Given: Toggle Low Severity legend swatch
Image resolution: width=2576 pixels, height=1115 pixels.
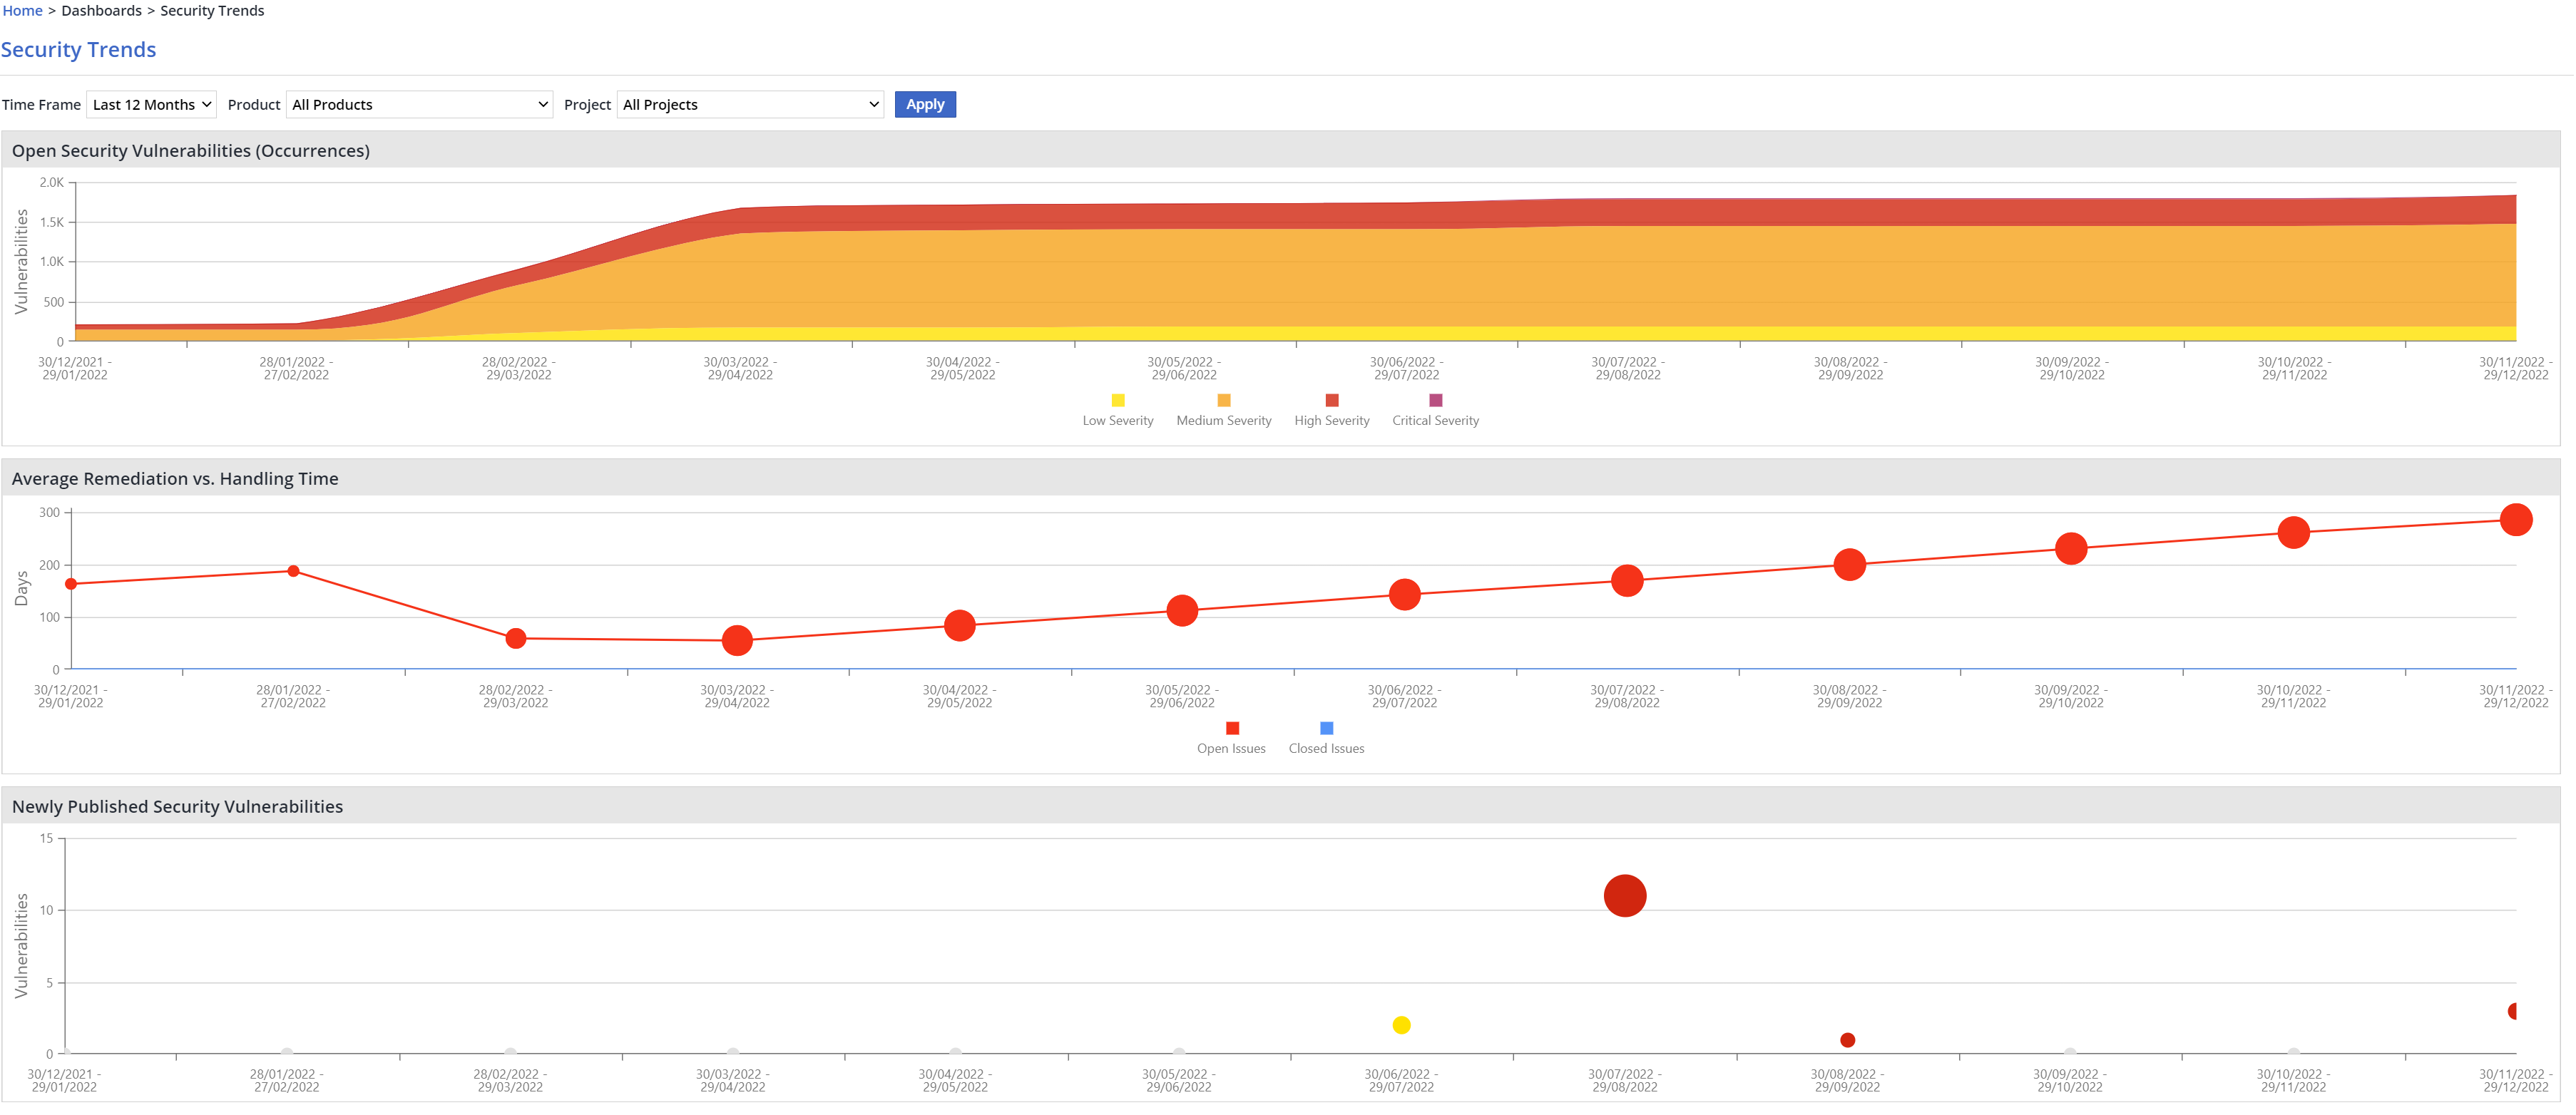Looking at the screenshot, I should pos(1118,401).
